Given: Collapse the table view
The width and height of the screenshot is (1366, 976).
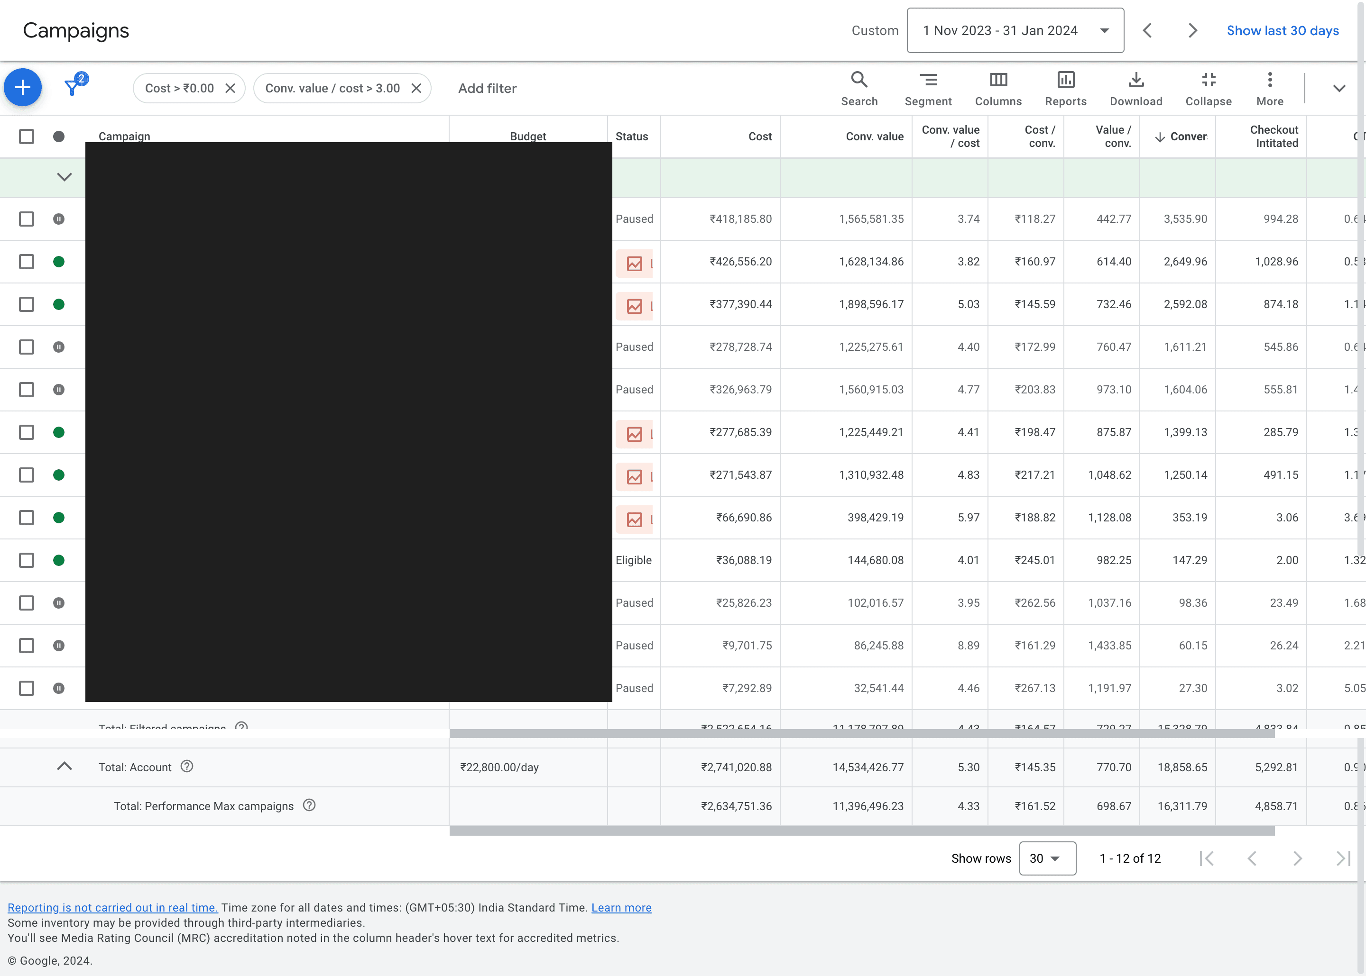Looking at the screenshot, I should pyautogui.click(x=1209, y=88).
